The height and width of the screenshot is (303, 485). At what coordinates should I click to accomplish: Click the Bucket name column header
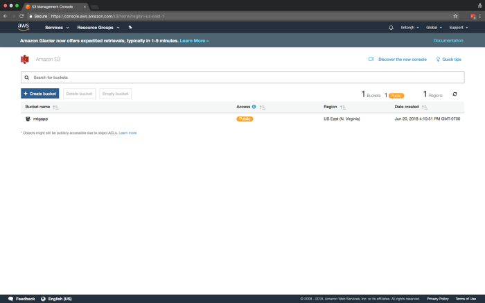[37, 107]
